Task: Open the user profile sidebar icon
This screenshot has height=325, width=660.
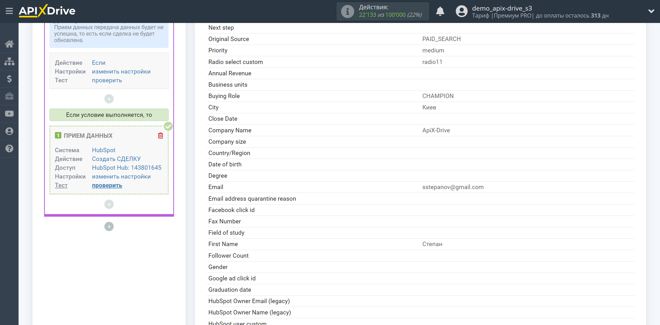Action: coord(9,131)
